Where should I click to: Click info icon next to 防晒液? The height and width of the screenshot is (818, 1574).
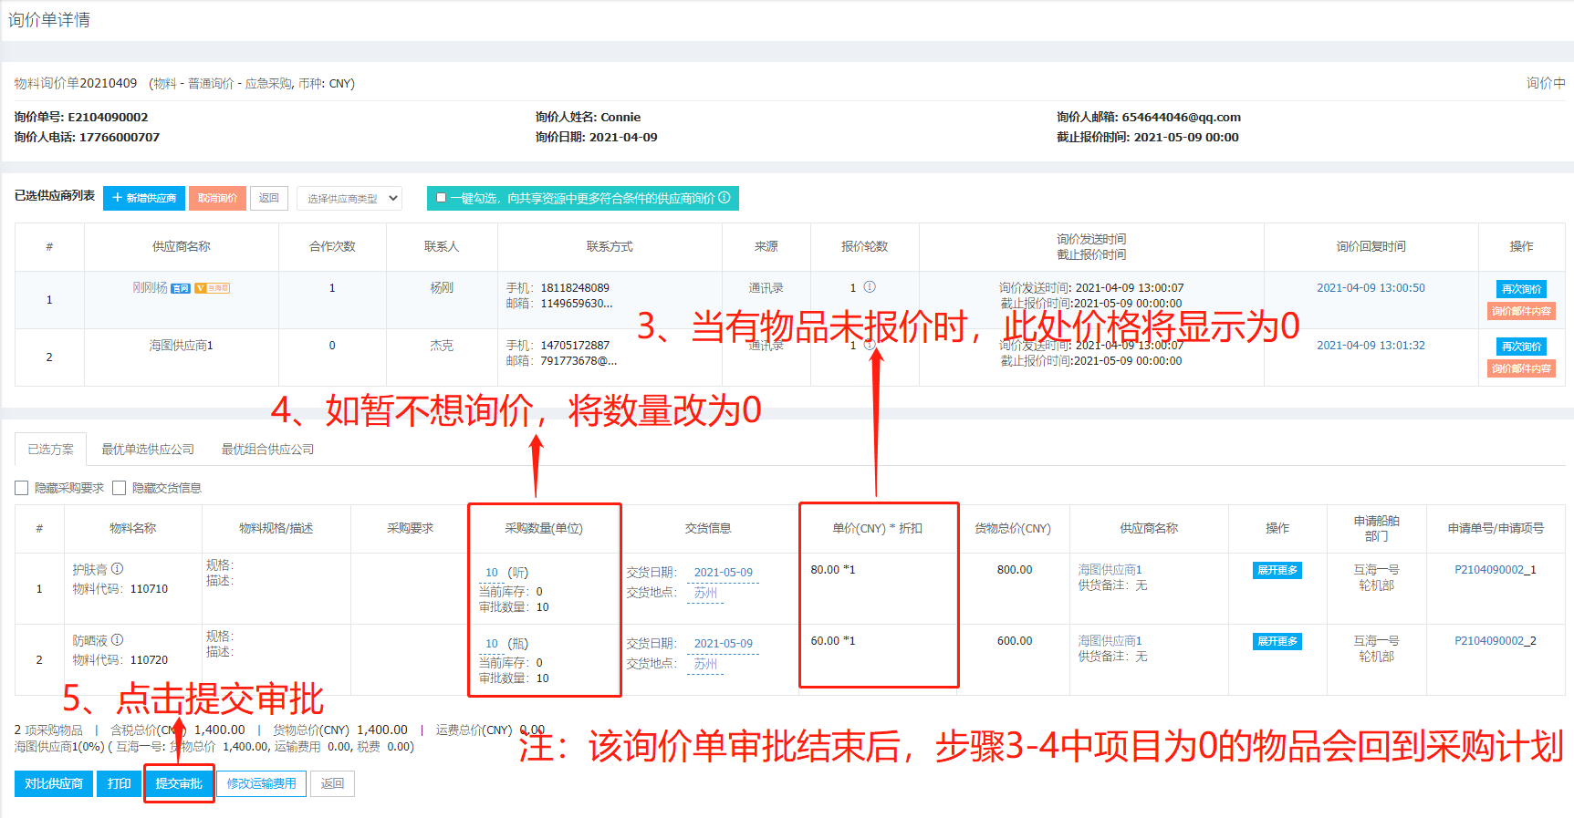118,639
